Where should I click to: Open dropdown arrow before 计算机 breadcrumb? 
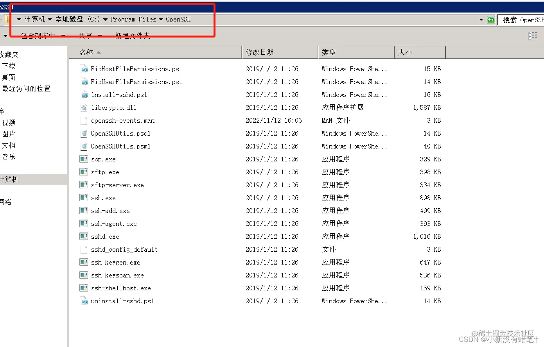pos(19,20)
